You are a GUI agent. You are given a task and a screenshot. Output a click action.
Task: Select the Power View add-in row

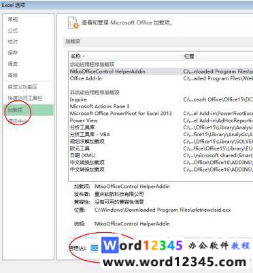161,121
